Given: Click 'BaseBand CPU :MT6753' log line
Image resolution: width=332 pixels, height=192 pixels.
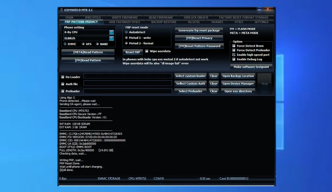Looking at the screenshot, I should pos(74,111).
